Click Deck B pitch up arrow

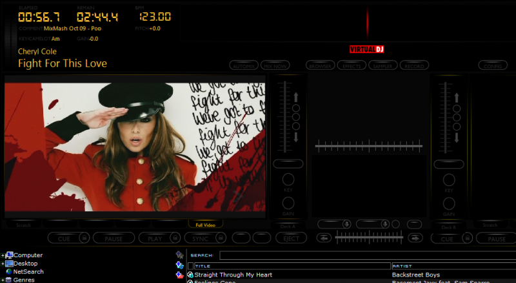pyautogui.click(x=457, y=98)
